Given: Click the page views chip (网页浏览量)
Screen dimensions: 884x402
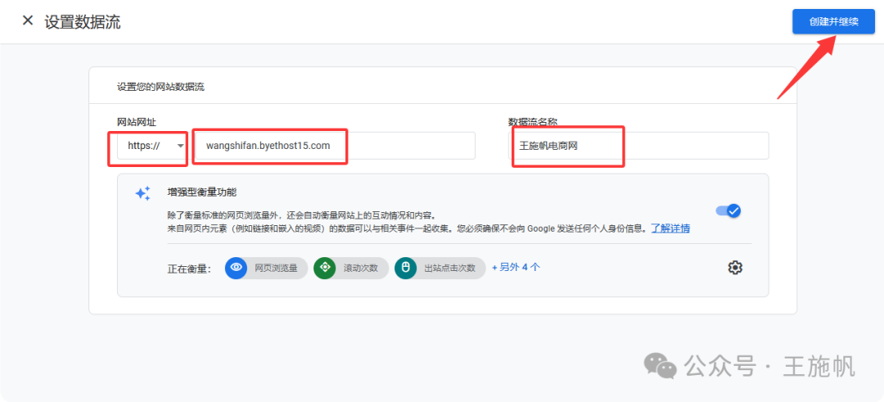Looking at the screenshot, I should 266,269.
